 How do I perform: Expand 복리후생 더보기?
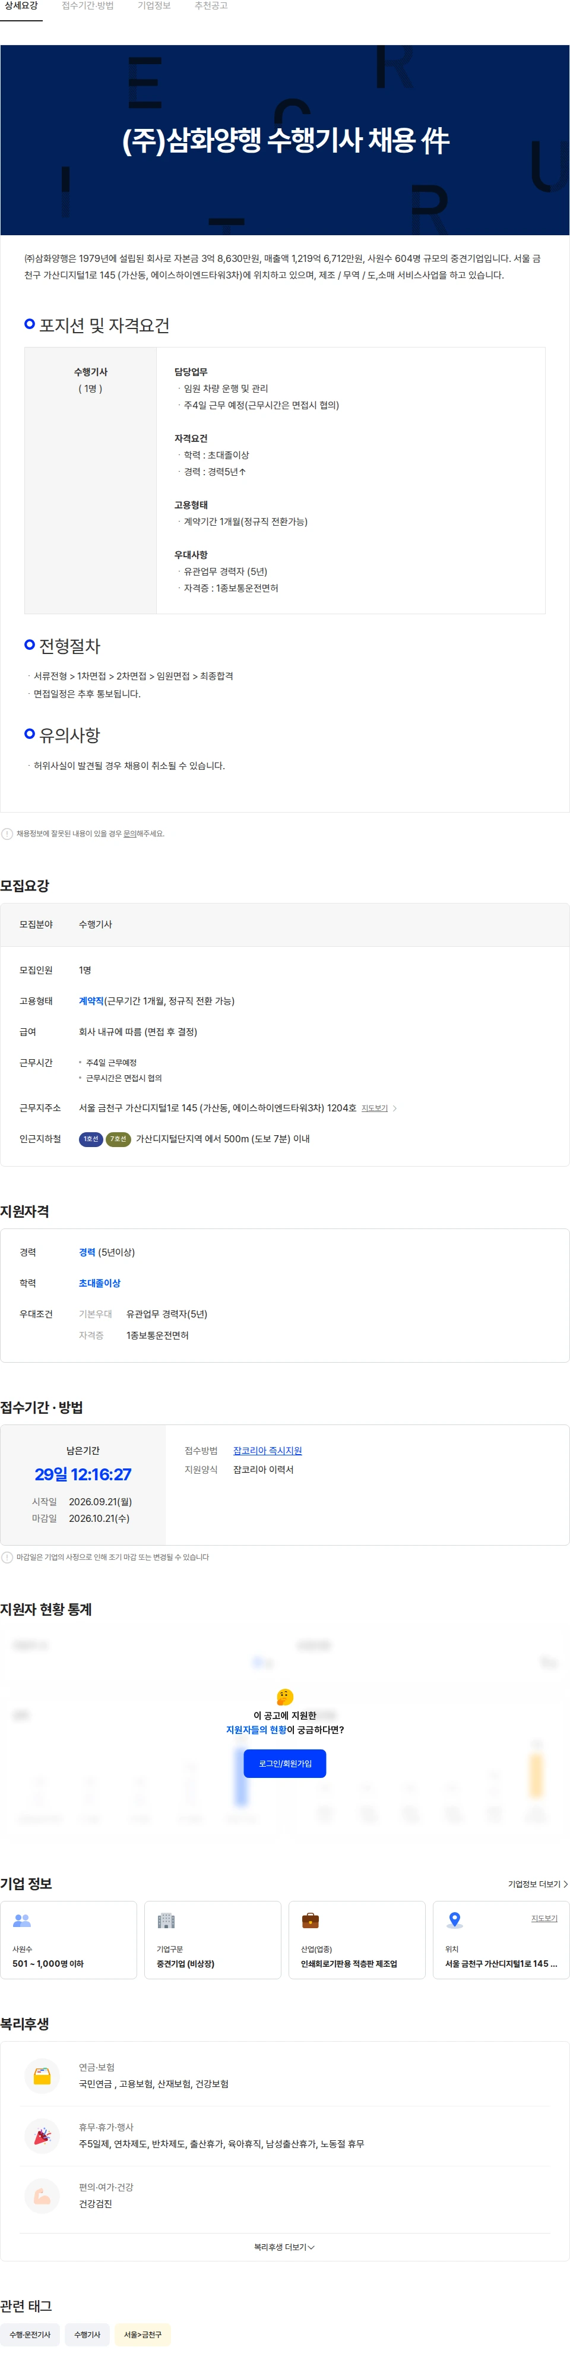[284, 2248]
